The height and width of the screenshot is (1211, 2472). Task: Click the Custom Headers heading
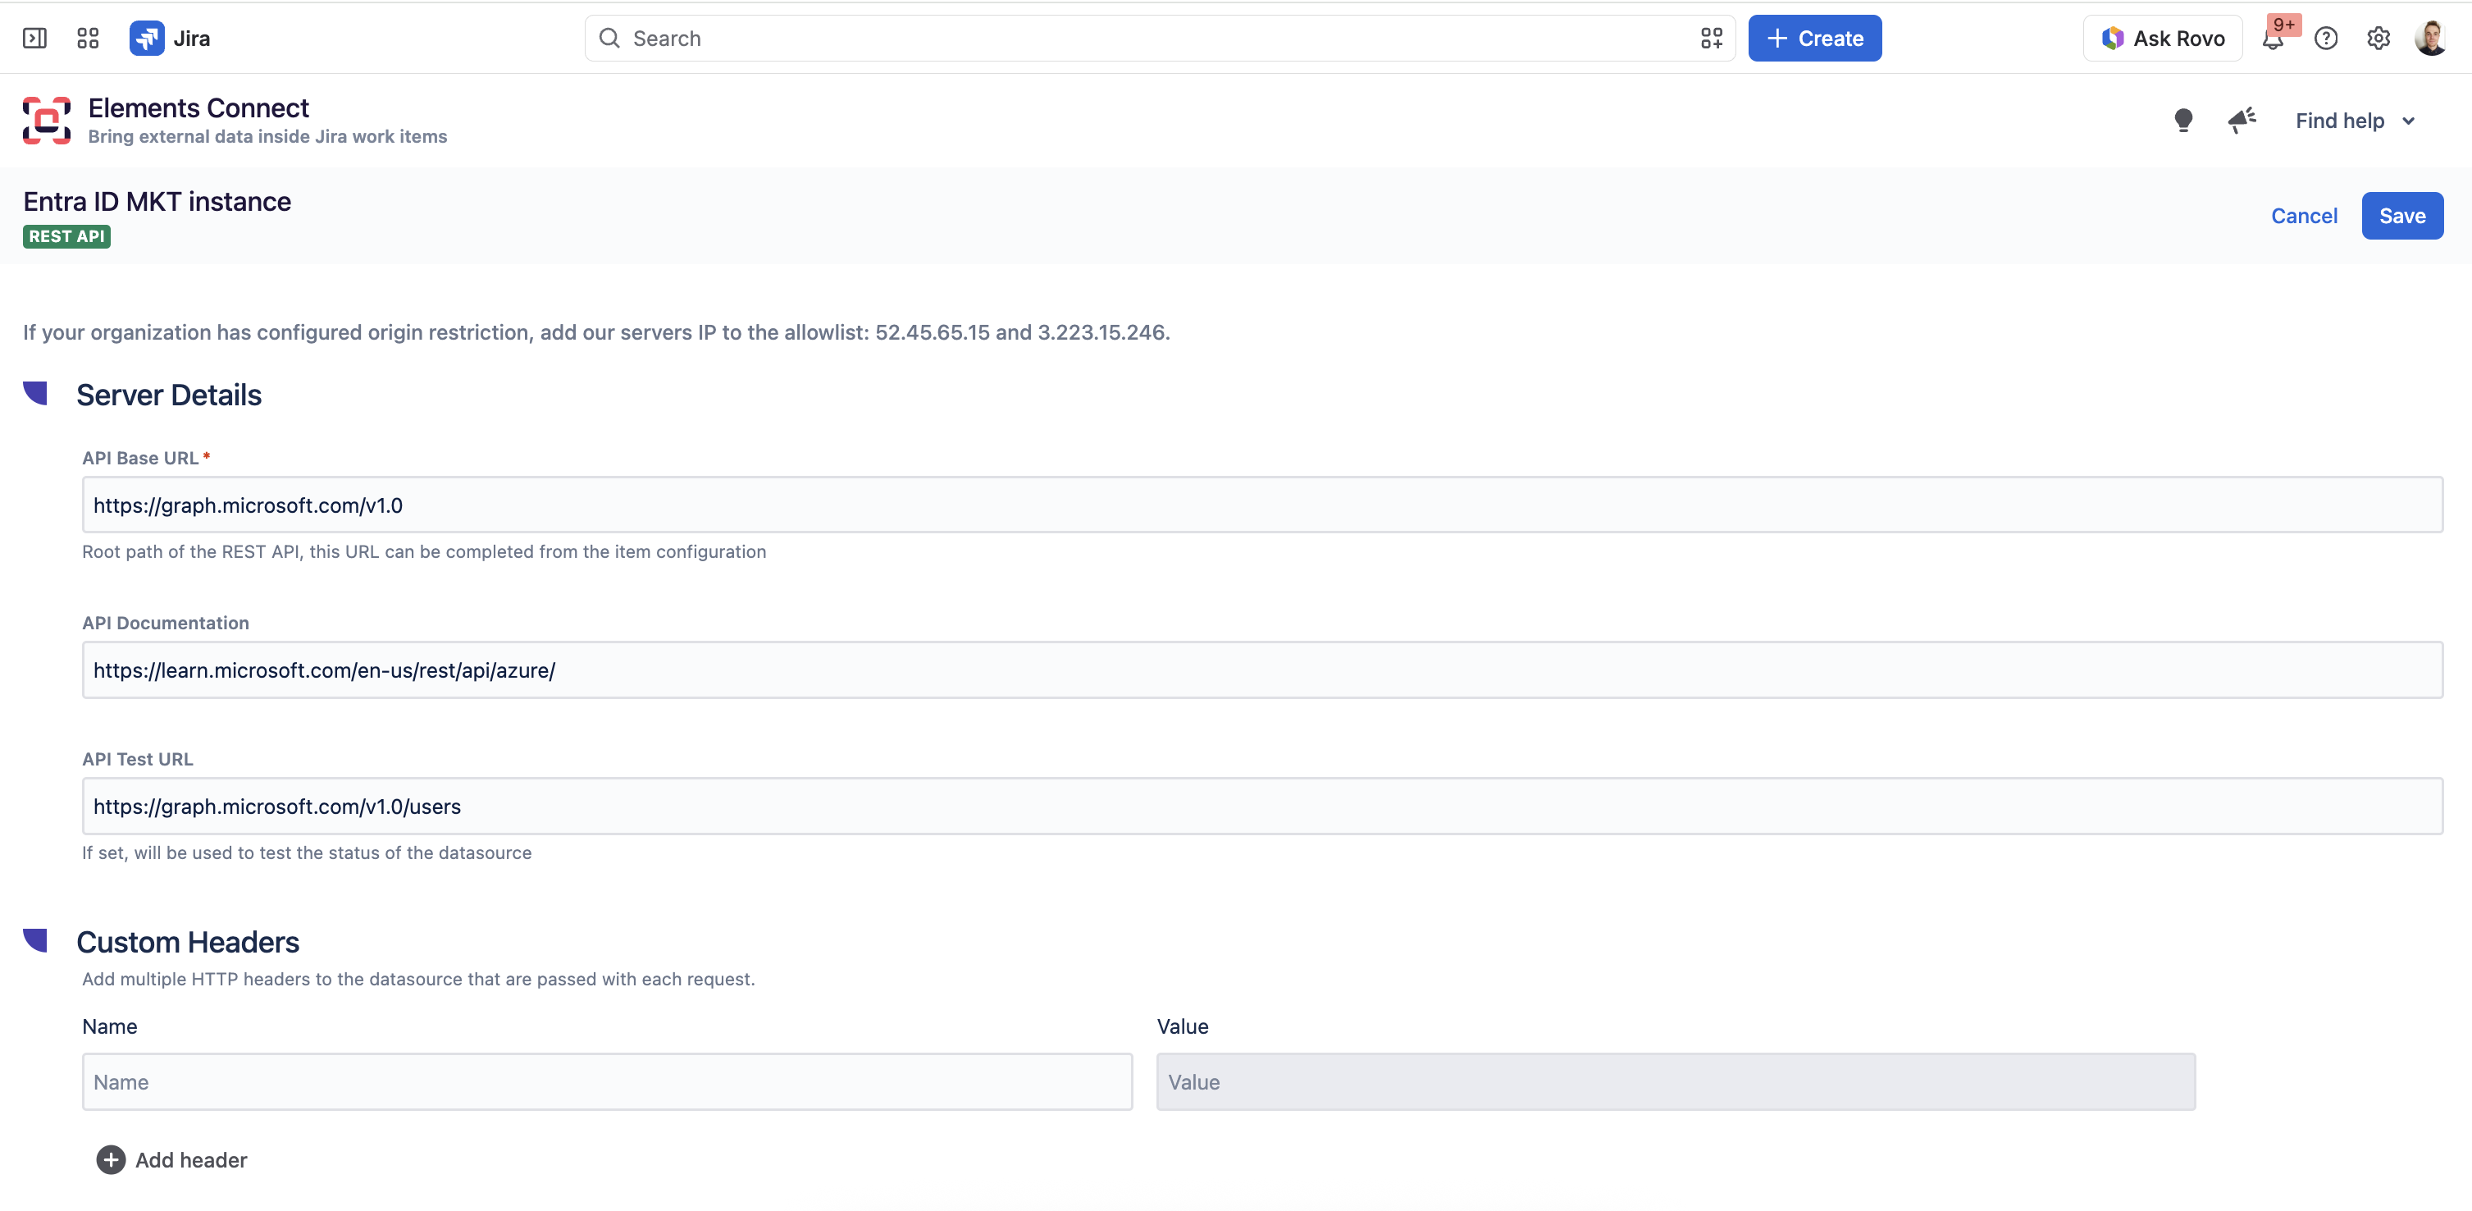coord(188,941)
